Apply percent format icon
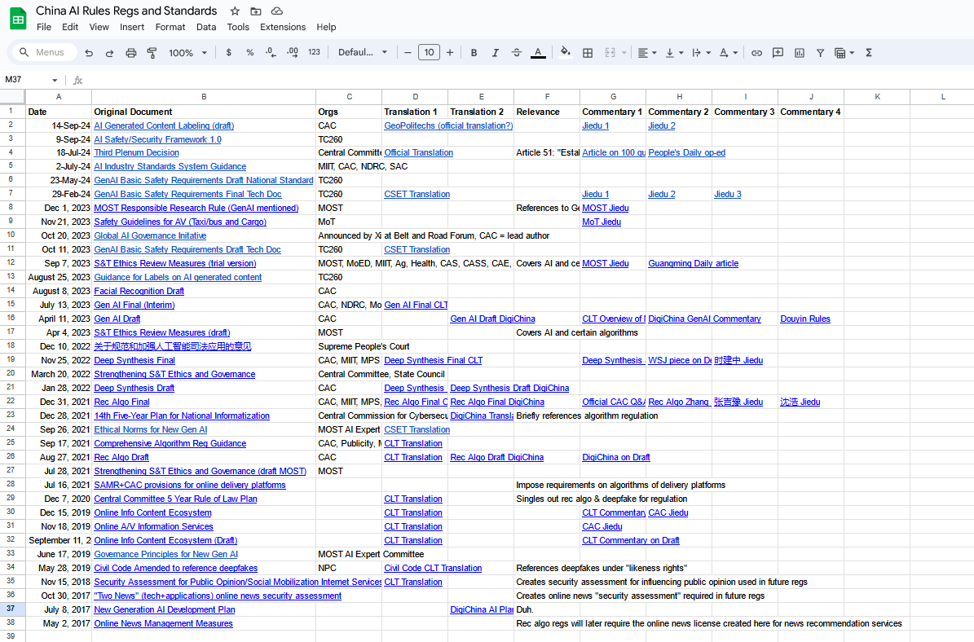The width and height of the screenshot is (974, 642). pyautogui.click(x=249, y=53)
